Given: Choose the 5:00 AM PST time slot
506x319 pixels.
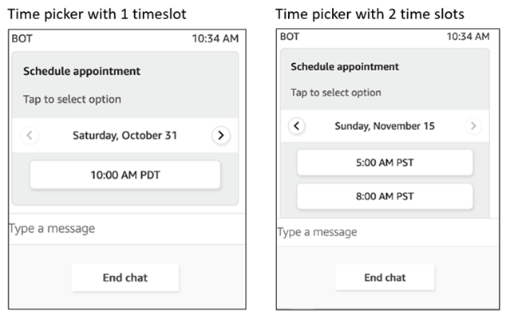Looking at the screenshot, I should tap(385, 163).
